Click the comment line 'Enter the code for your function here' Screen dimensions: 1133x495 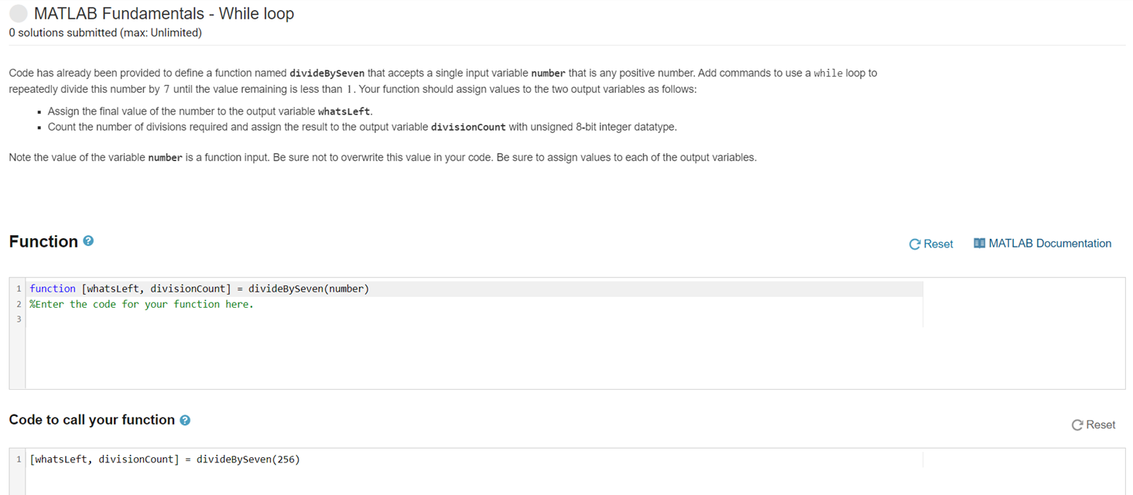pyautogui.click(x=142, y=304)
